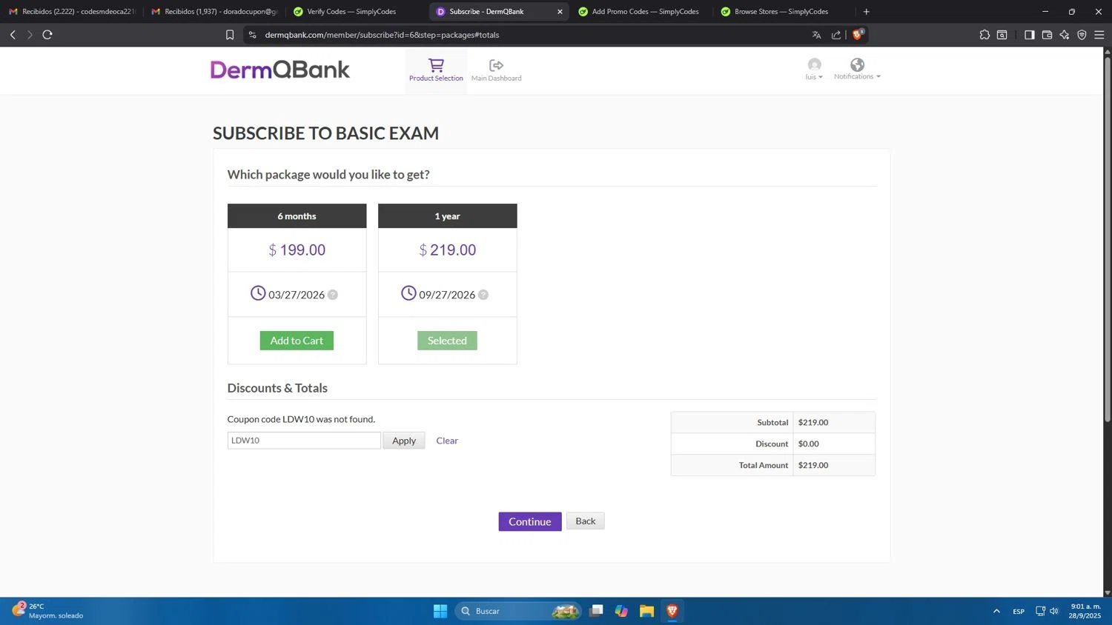Open the translate page icon
1112x625 pixels.
click(816, 35)
